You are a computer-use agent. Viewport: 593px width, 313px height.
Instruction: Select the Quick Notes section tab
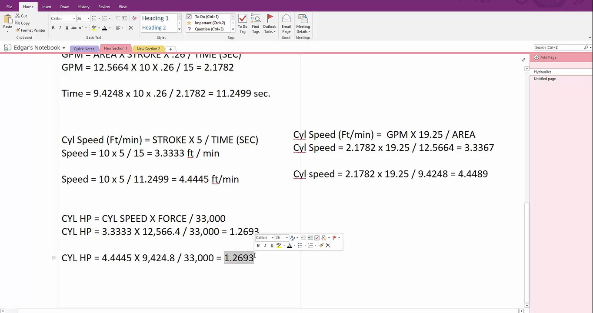(x=84, y=49)
